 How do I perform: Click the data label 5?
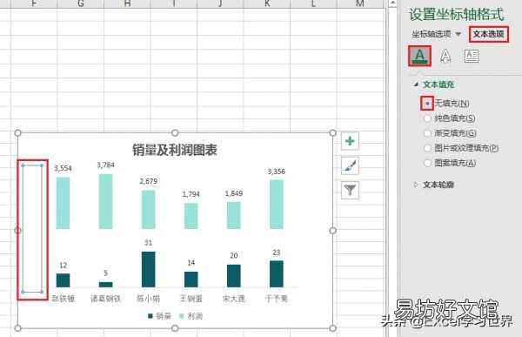(105, 273)
